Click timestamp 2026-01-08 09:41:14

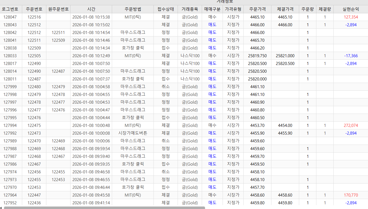pos(91,203)
